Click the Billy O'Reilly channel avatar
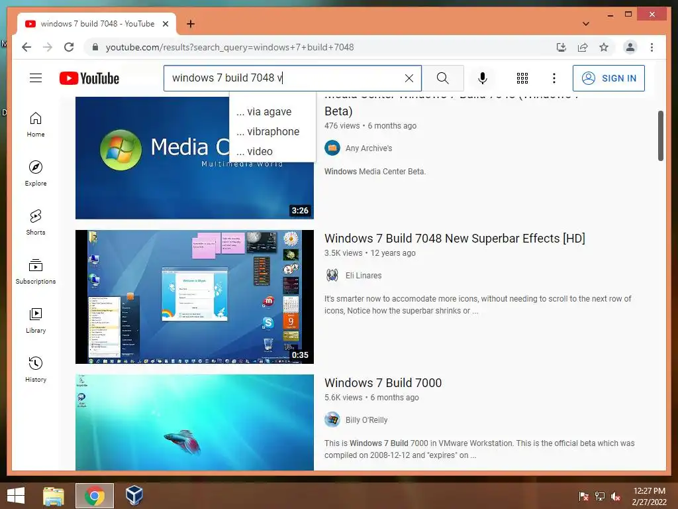 point(332,420)
